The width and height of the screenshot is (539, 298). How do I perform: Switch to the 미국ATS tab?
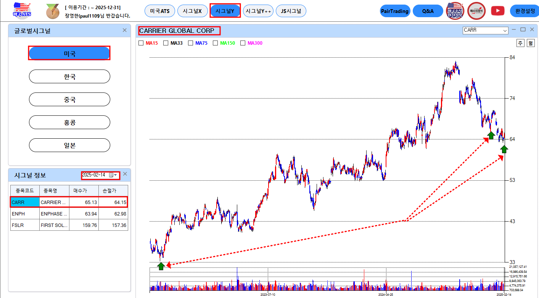click(159, 11)
